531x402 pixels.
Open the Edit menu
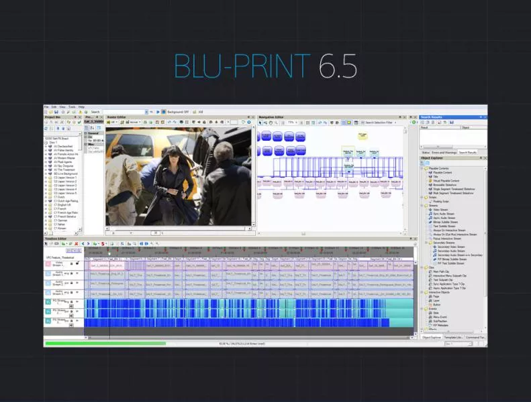coord(54,107)
